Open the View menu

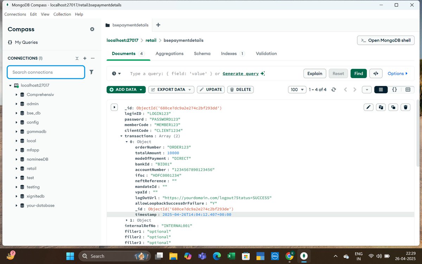[45, 14]
